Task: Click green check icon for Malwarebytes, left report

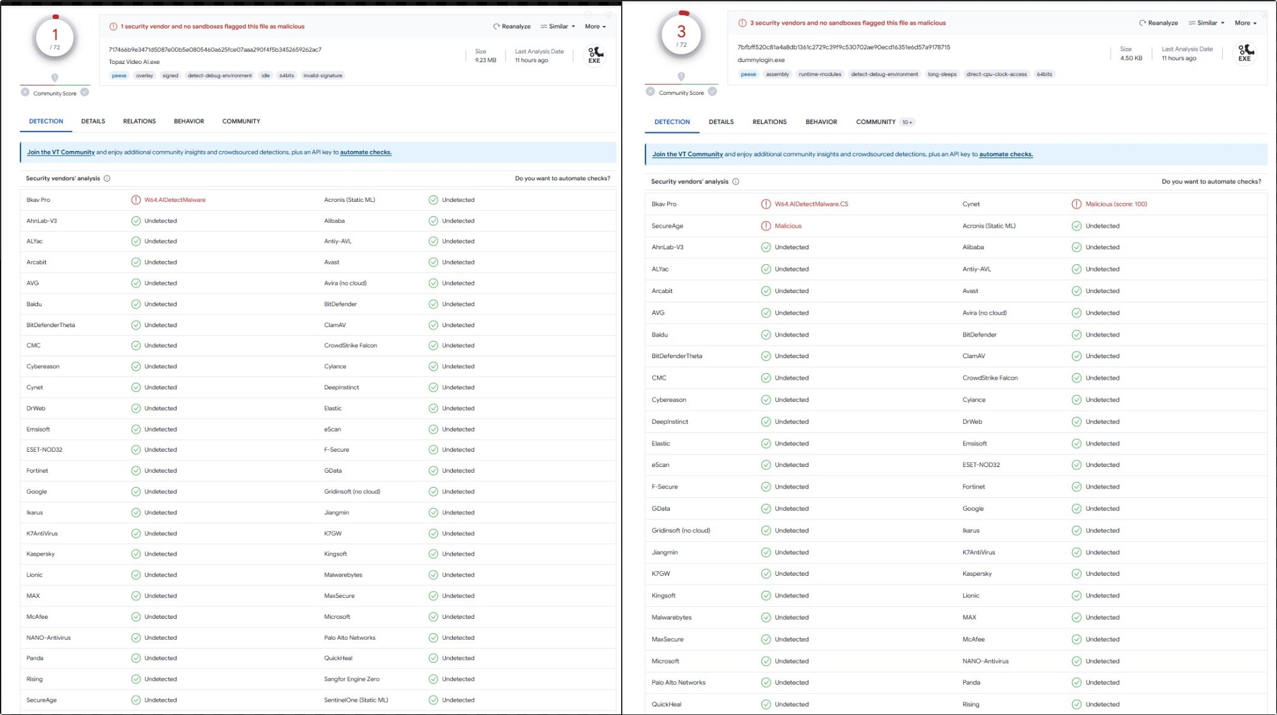Action: (433, 575)
